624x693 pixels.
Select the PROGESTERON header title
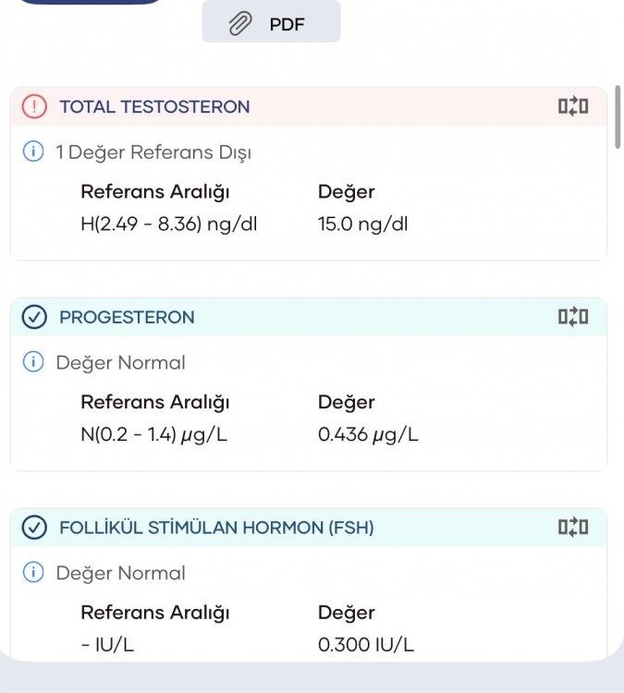tap(127, 317)
